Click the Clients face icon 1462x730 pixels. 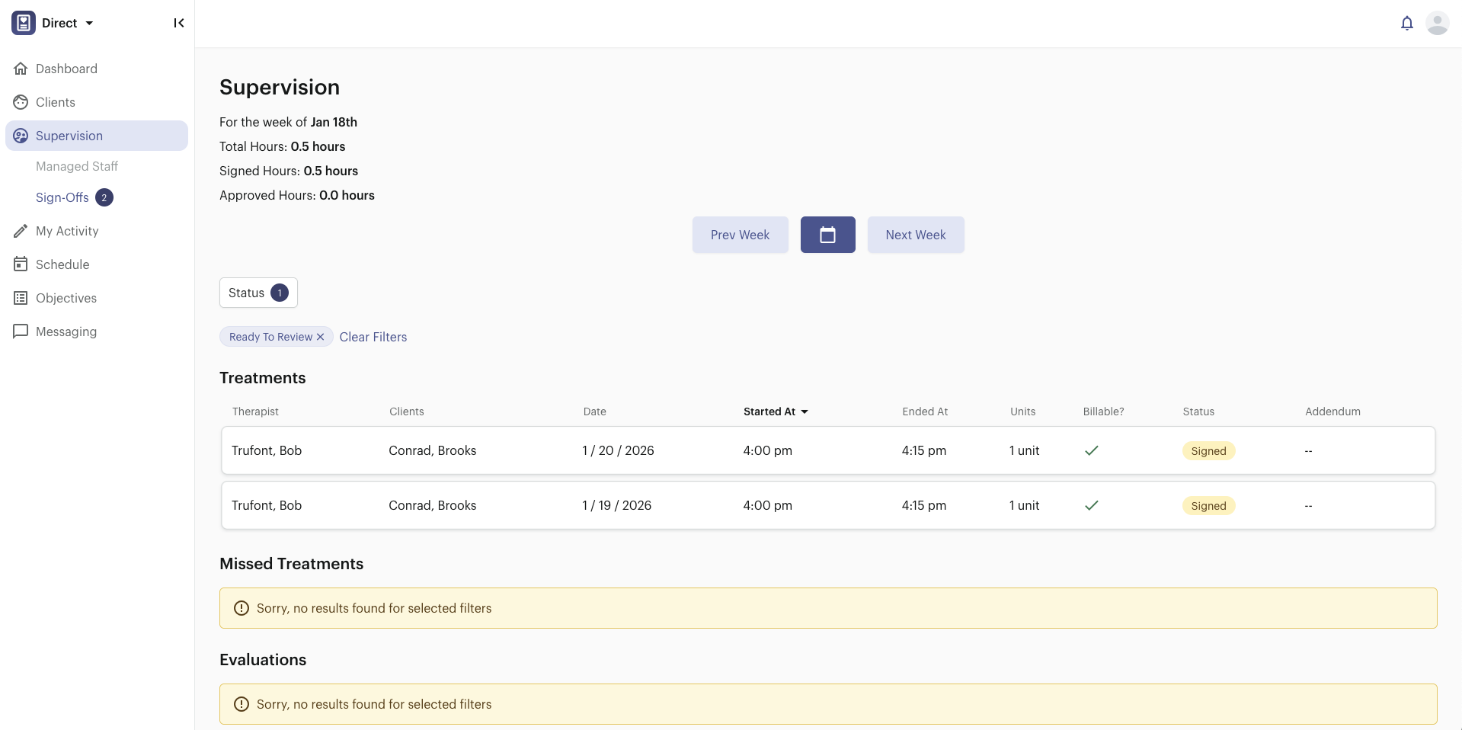pos(21,102)
